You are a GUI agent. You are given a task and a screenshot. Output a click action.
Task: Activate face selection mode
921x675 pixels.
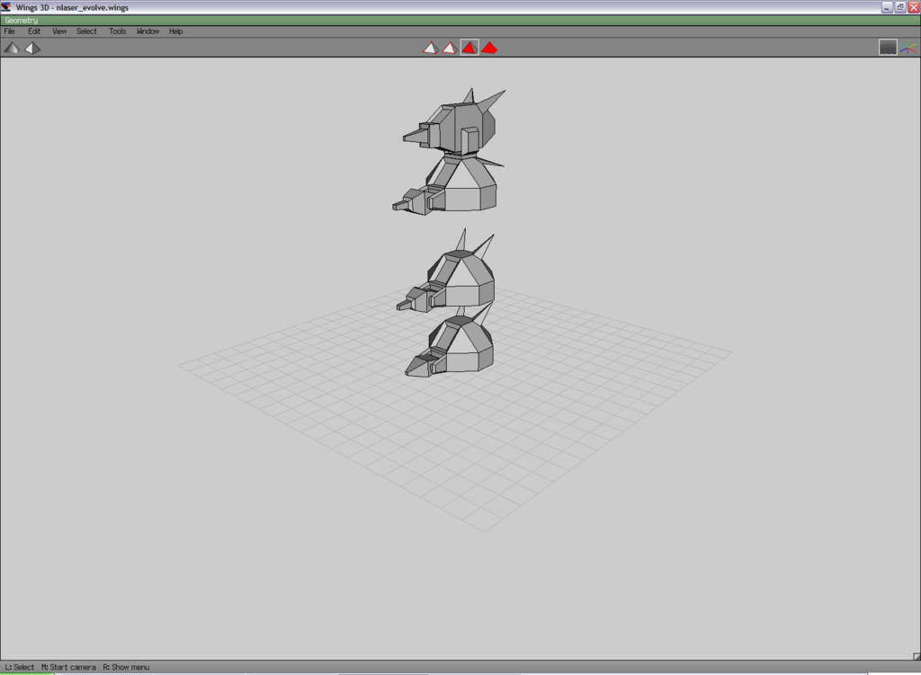pos(469,48)
